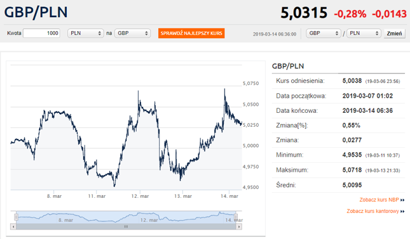Click the 14. mar label on chart axis
Image resolution: width=410 pixels, height=239 pixels.
[229, 197]
